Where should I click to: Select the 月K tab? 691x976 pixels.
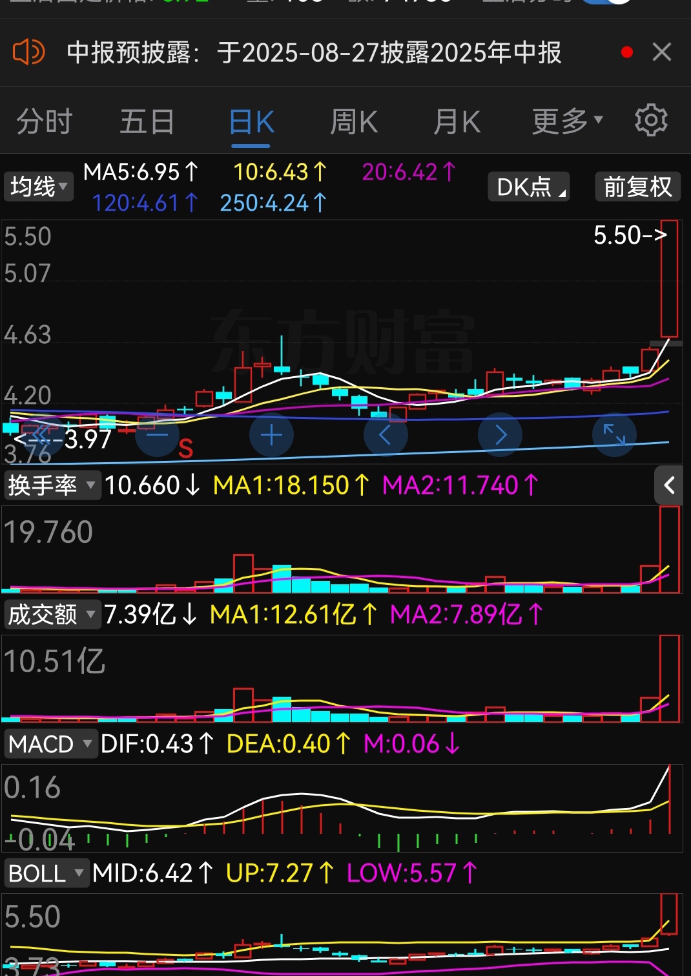click(x=457, y=122)
